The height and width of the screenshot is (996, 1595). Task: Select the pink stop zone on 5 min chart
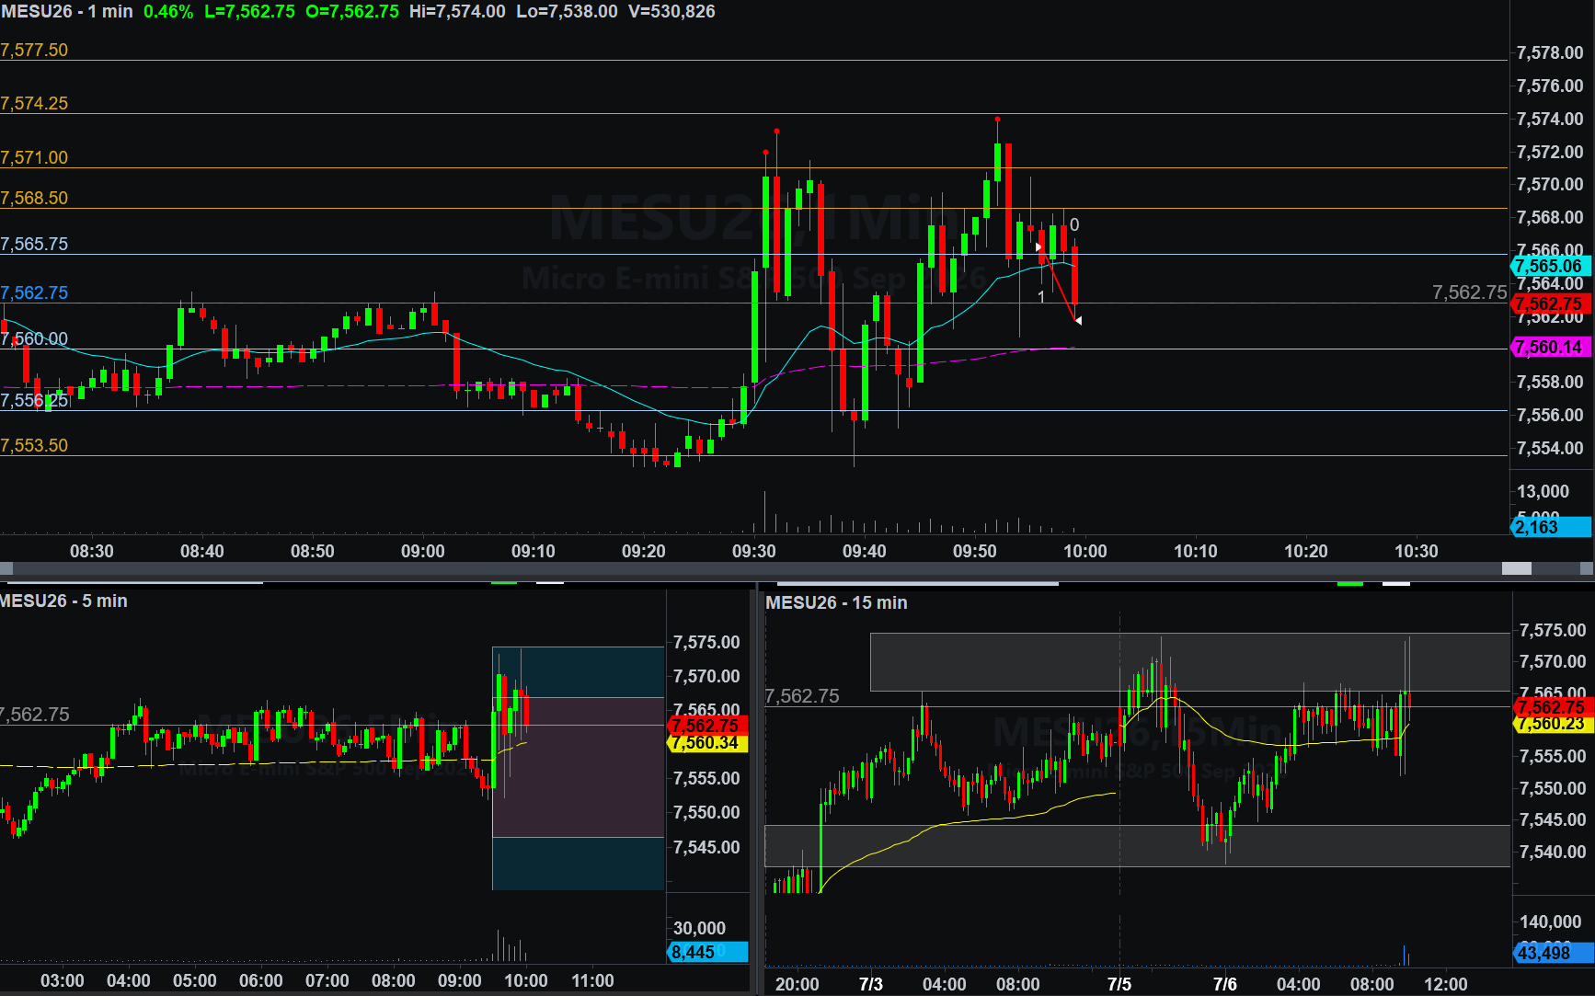(579, 767)
